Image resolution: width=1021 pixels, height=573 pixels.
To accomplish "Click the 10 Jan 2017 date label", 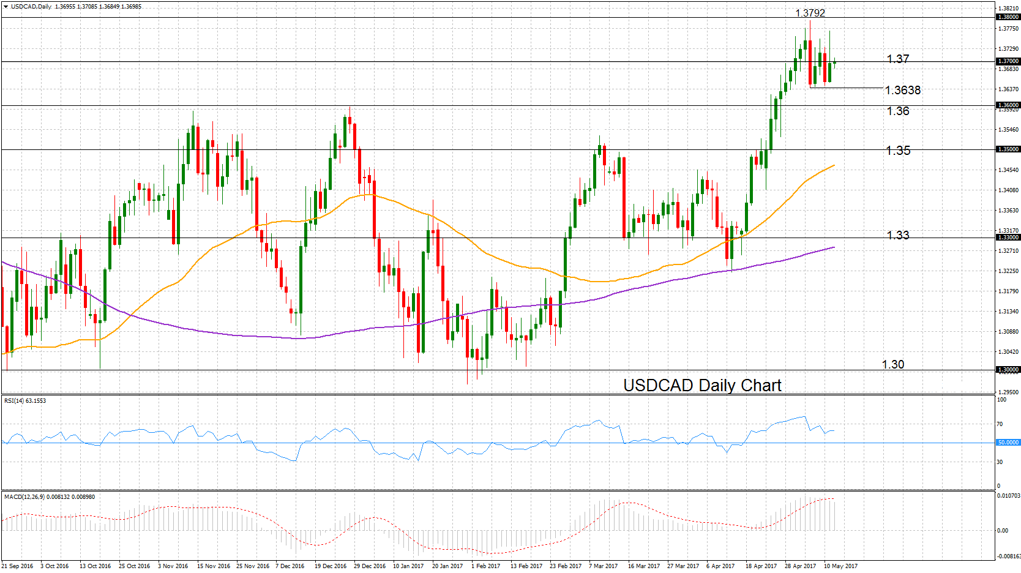I will pyautogui.click(x=408, y=566).
